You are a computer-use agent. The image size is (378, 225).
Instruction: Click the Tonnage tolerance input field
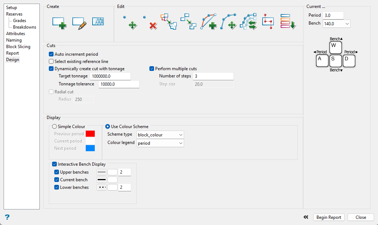point(119,84)
